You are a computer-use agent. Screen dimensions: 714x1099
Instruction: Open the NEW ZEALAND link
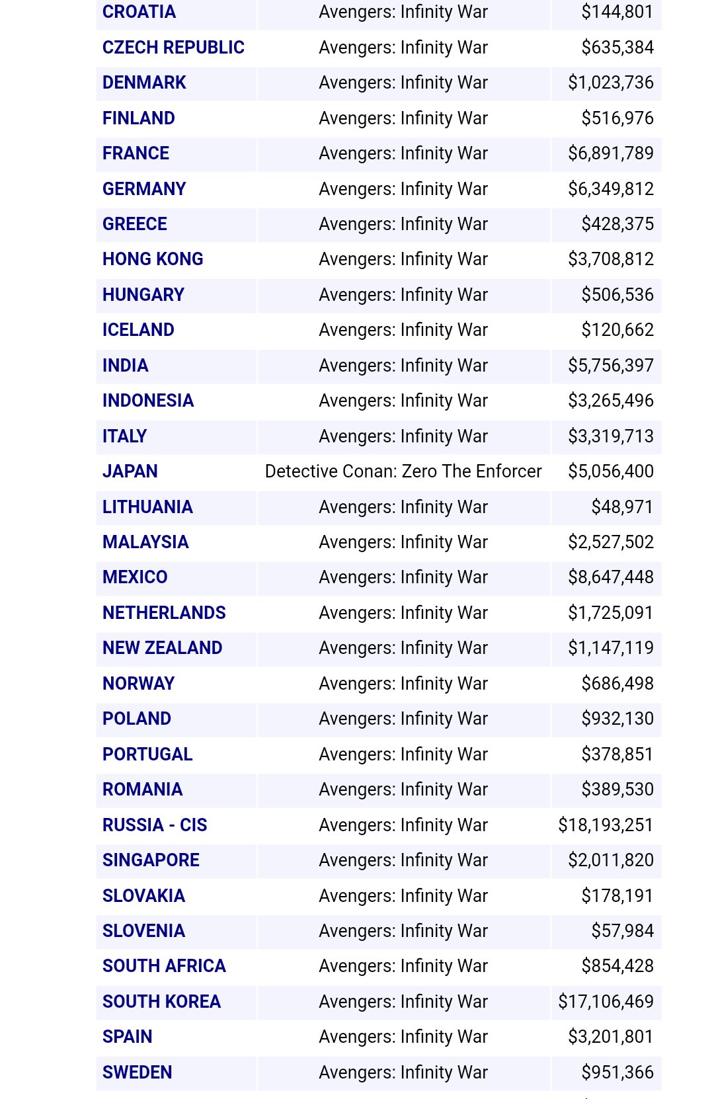(162, 648)
